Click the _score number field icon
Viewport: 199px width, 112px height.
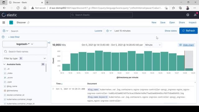[x=5, y=77]
